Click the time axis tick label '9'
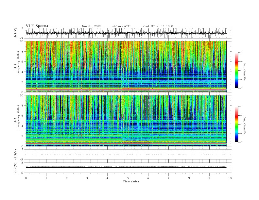The height and width of the screenshot is (200, 259). [x=209, y=178]
